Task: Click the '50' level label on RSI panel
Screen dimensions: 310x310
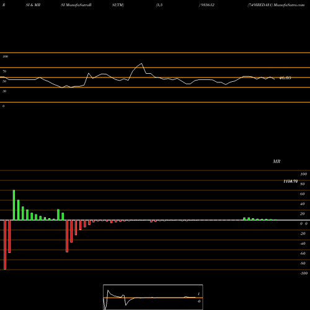Action: pyautogui.click(x=4, y=81)
